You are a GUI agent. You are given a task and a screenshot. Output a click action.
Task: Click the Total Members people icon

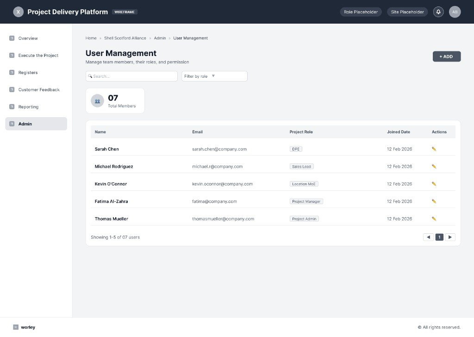click(97, 101)
